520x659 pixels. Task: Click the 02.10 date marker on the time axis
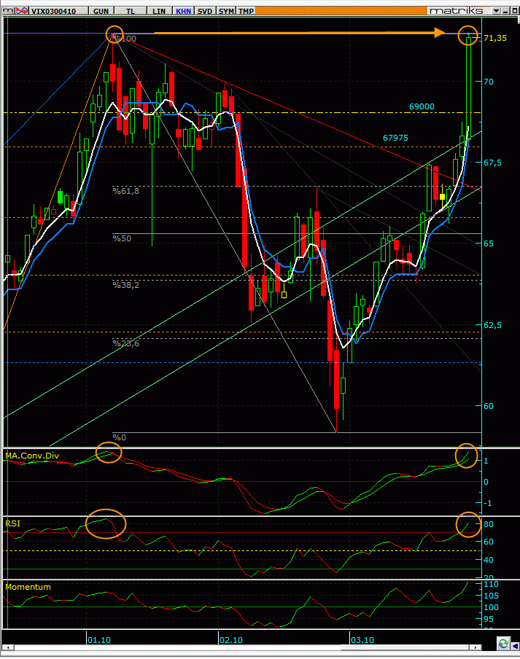tap(230, 639)
